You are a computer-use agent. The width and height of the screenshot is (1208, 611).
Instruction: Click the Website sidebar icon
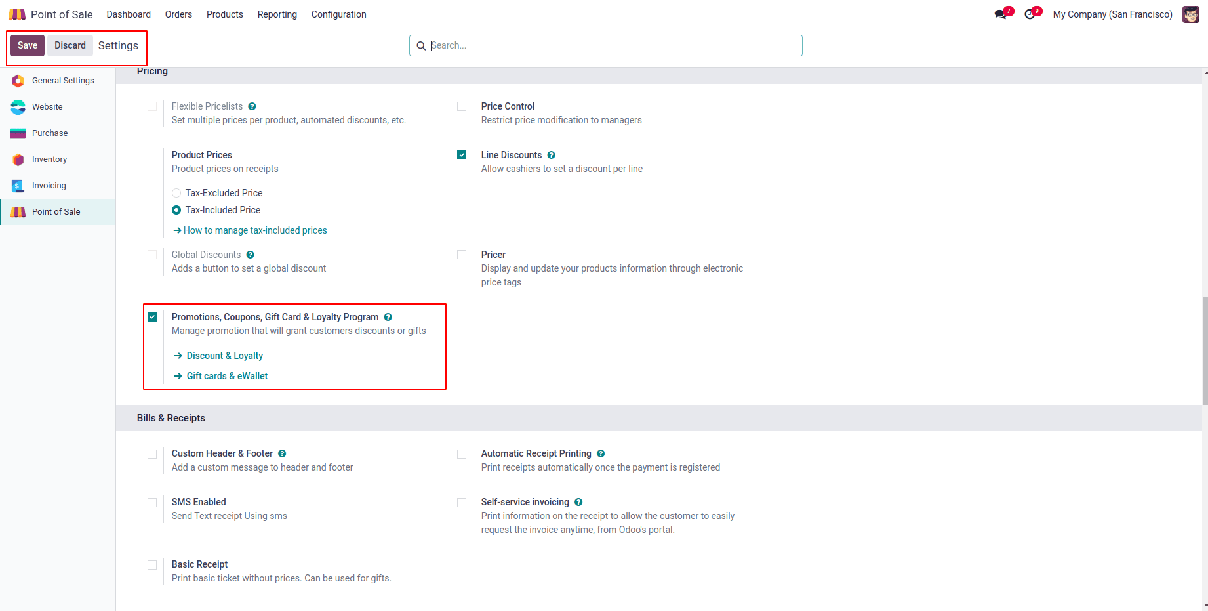(x=18, y=107)
